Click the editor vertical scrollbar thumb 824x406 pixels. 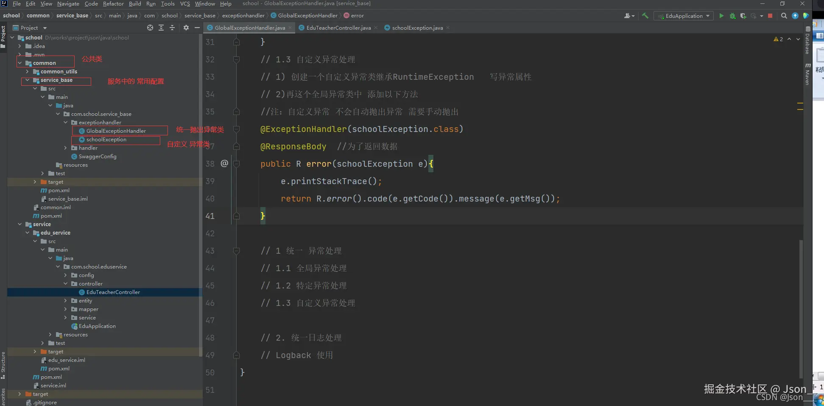coord(801,309)
